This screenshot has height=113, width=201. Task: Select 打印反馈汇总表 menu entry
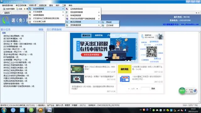point(47,22)
